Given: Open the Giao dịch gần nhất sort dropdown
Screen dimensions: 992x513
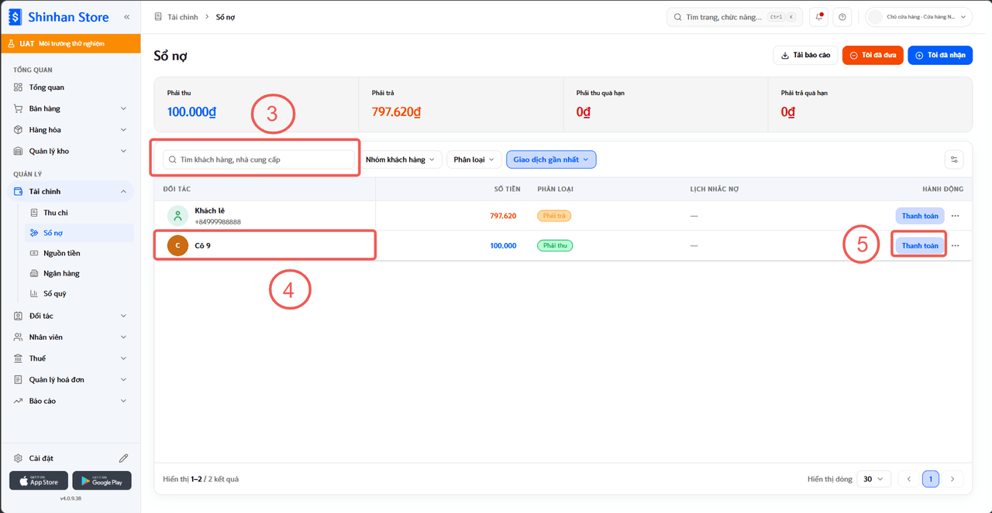Looking at the screenshot, I should pos(551,159).
